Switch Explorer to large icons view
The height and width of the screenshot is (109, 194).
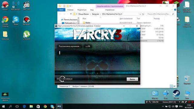coord(175,86)
